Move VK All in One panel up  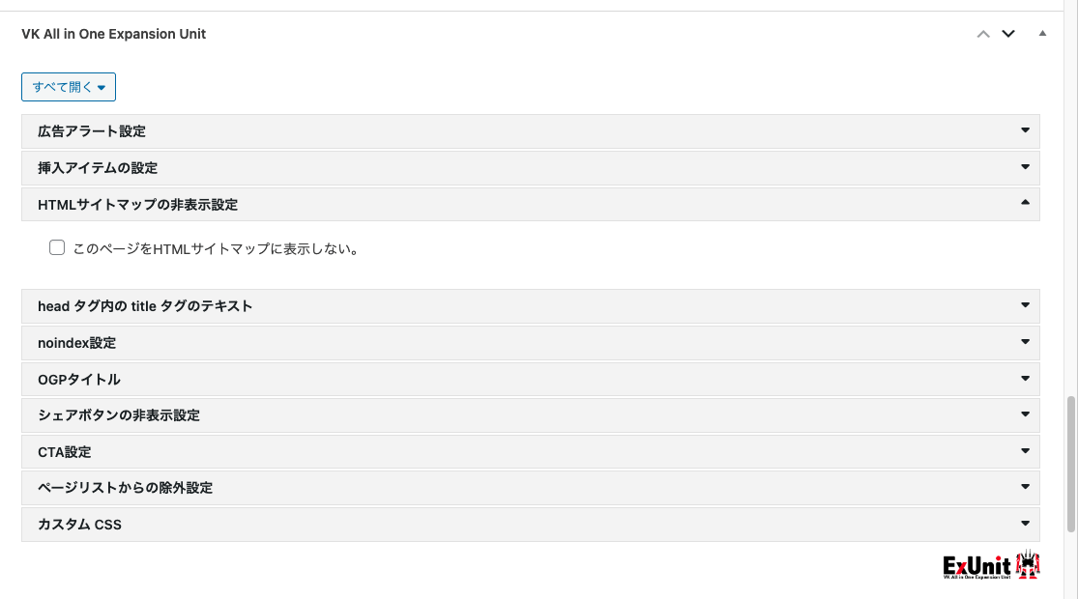click(983, 34)
